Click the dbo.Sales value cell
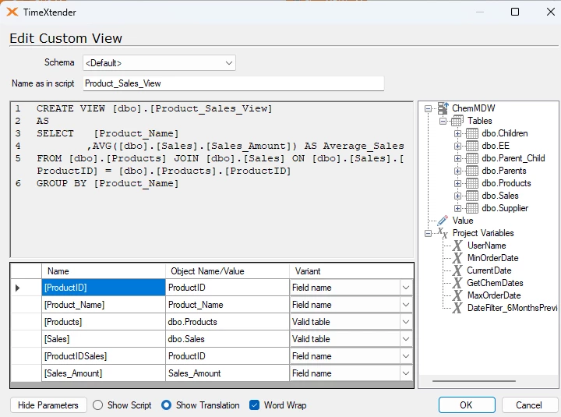This screenshot has width=561, height=417. tap(228, 339)
